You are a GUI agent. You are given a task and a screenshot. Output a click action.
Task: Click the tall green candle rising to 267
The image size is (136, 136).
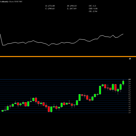(100, 90)
